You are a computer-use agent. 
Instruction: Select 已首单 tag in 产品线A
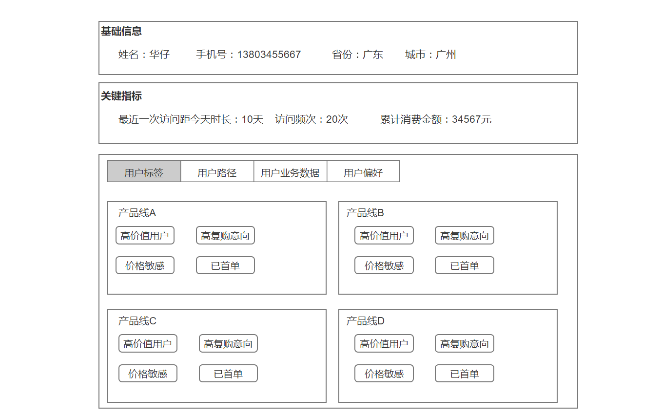[x=225, y=265]
